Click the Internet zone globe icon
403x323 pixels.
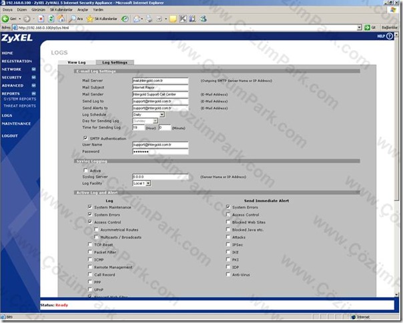point(354,317)
